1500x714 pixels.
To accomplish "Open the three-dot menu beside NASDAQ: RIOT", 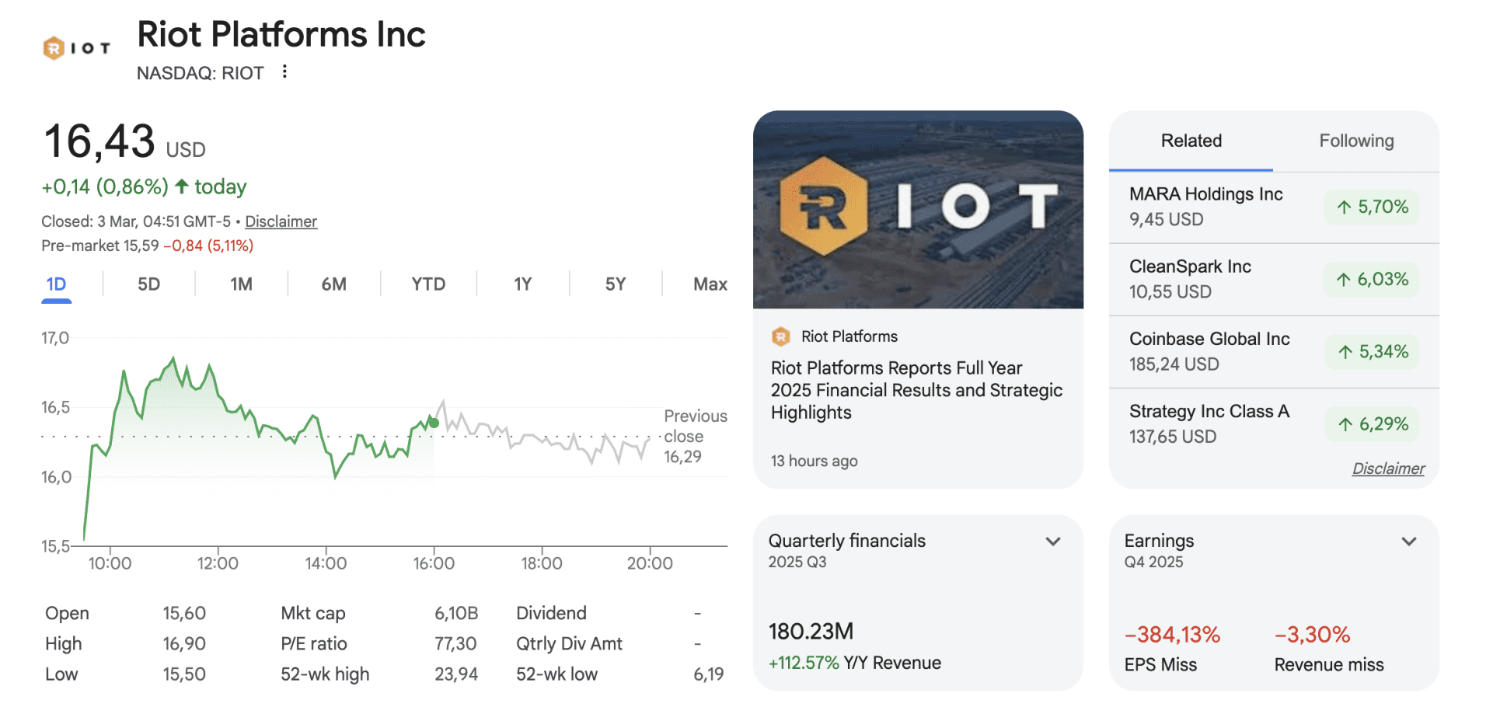I will 284,71.
